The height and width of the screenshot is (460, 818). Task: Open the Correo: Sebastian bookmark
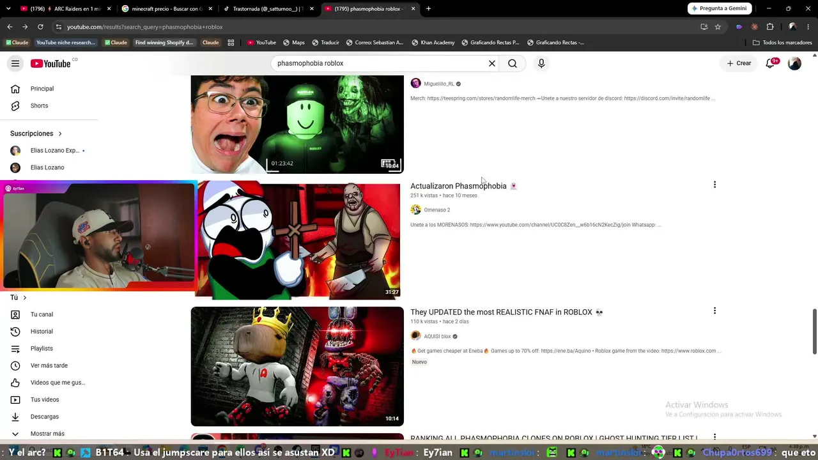pyautogui.click(x=374, y=43)
